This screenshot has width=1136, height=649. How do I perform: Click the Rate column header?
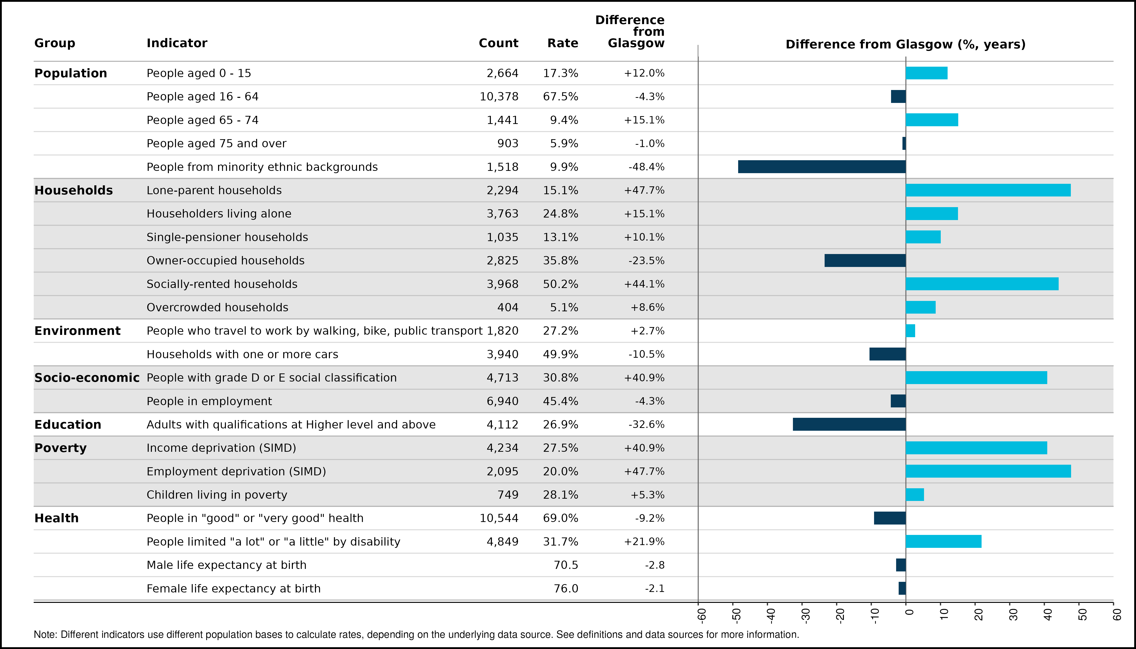coord(562,43)
